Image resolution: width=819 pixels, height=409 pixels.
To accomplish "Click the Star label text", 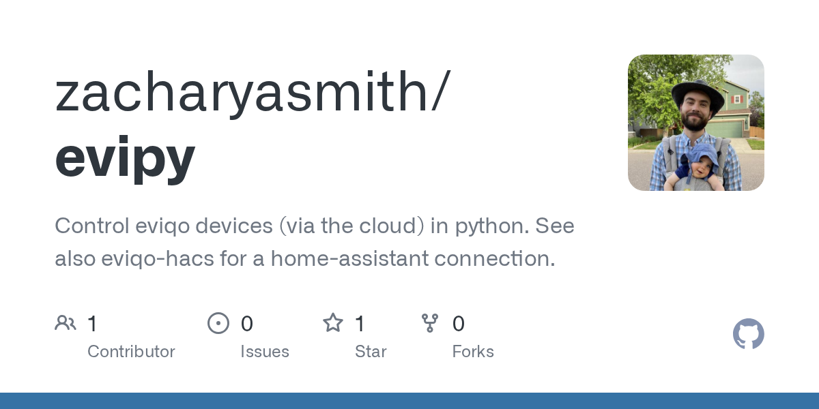I will tap(371, 352).
